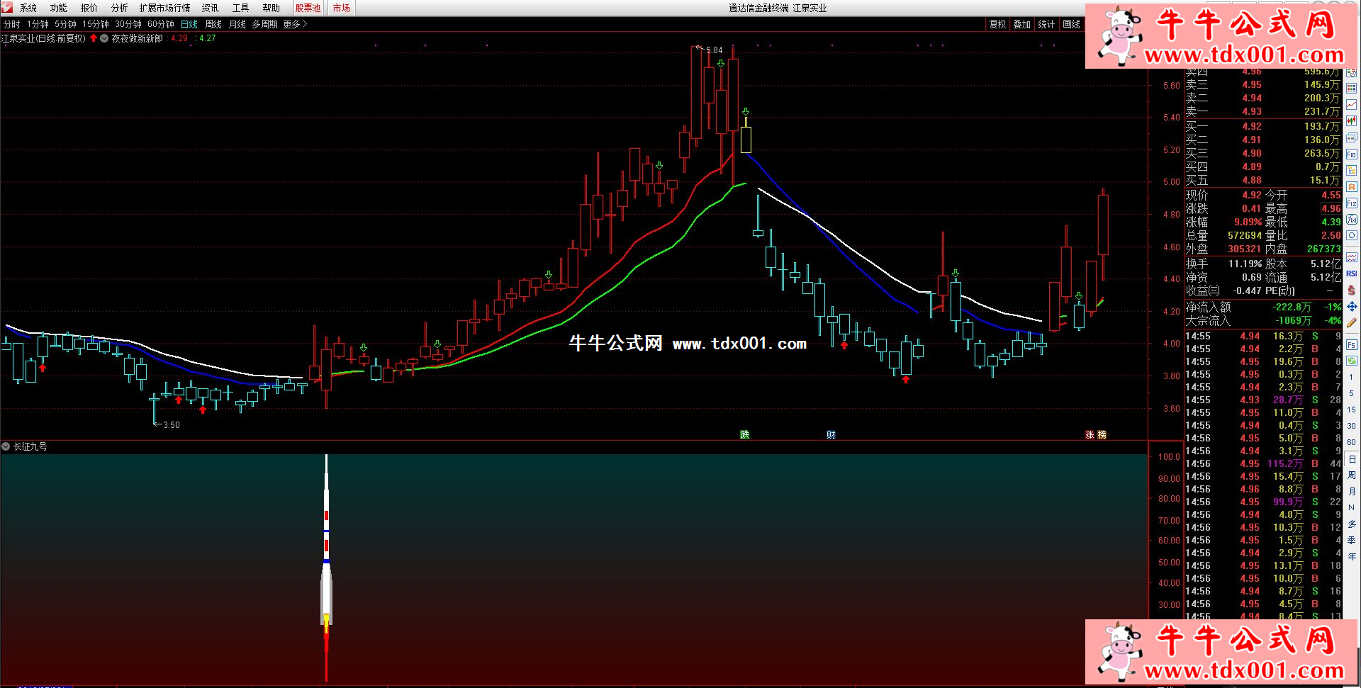
Task: Select the 年 yearly period in right sidebar
Action: tap(1352, 556)
